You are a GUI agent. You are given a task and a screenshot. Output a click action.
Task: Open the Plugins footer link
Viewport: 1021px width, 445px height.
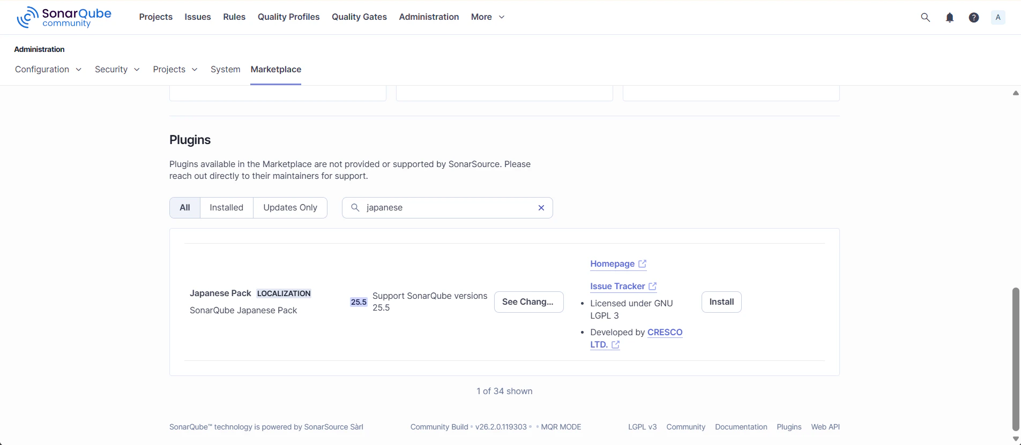click(789, 427)
